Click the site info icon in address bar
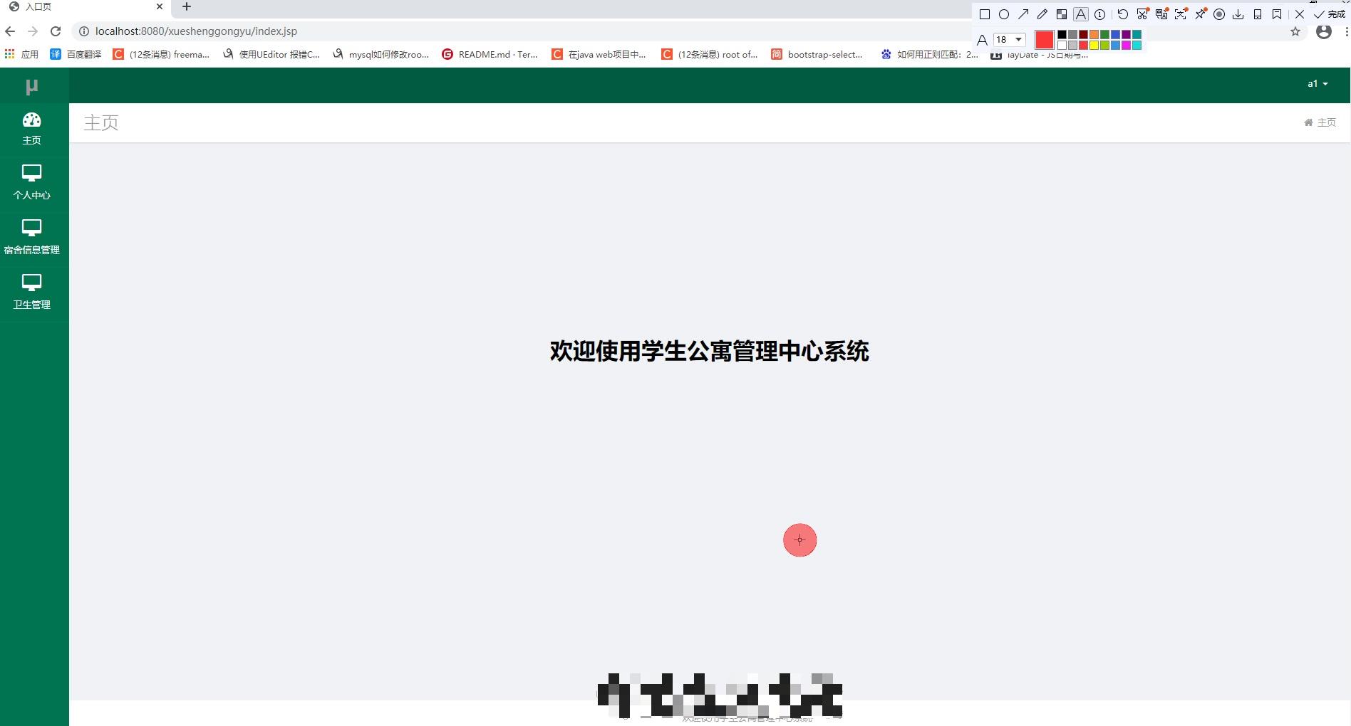 point(83,31)
